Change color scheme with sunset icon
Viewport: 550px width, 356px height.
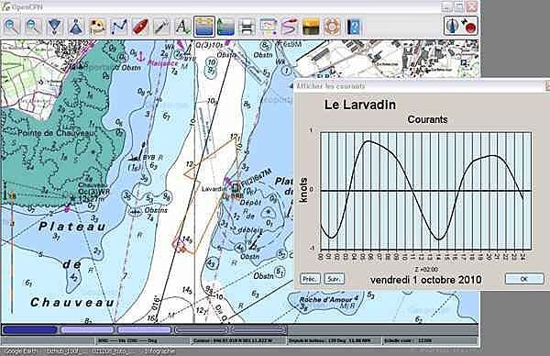tap(311, 27)
